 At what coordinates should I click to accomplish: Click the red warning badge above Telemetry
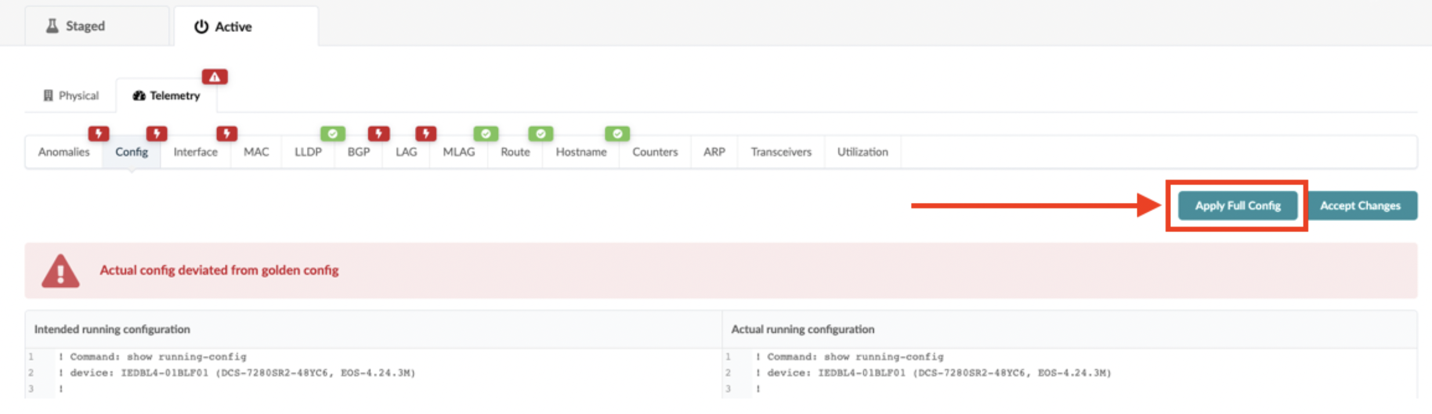tap(215, 77)
